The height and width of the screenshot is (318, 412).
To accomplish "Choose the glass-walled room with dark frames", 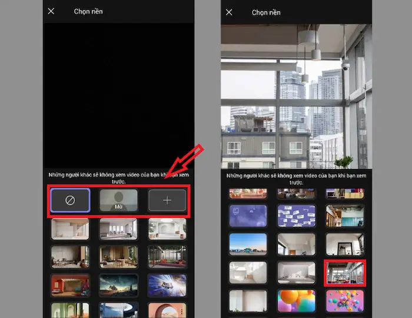I will tap(167, 257).
